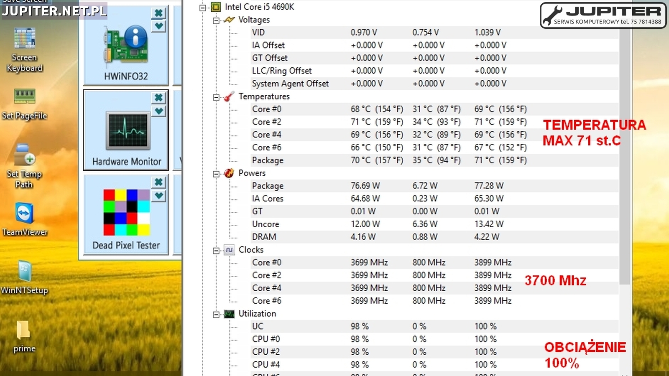Select the LLC/Ring Offset row

point(434,71)
